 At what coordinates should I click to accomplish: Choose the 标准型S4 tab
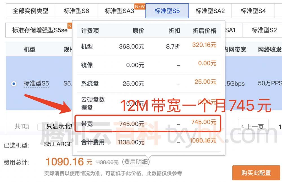coord(253,11)
